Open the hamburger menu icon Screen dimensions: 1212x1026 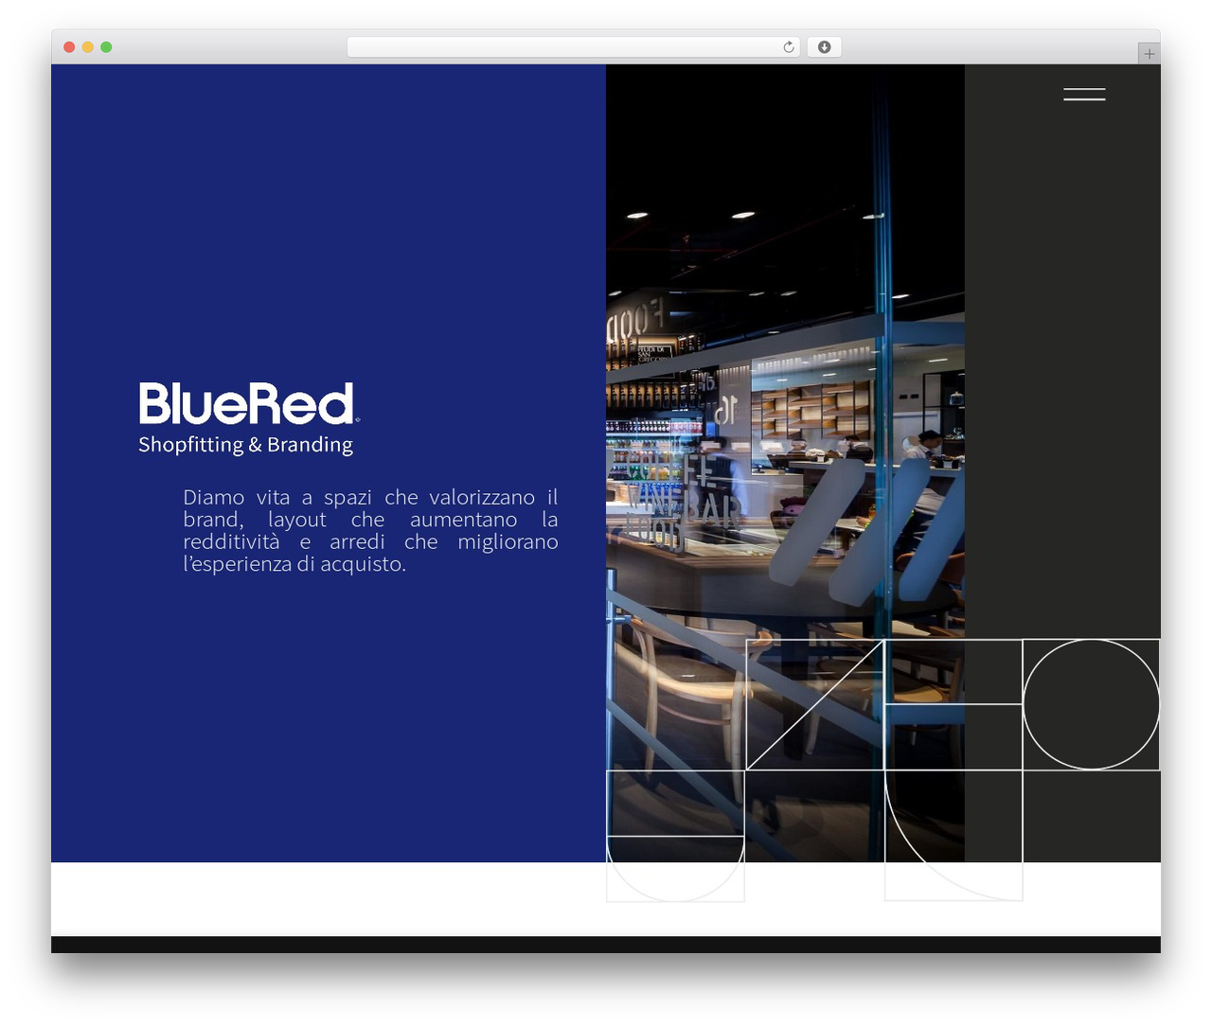click(1084, 94)
